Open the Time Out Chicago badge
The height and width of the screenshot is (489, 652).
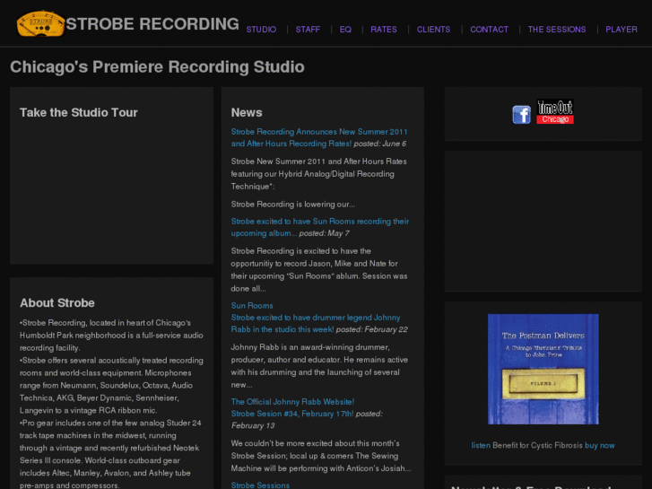click(555, 111)
